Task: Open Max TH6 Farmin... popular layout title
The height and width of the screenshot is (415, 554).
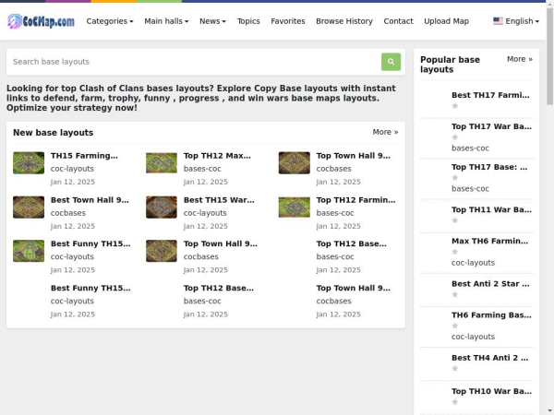Action: pyautogui.click(x=490, y=242)
